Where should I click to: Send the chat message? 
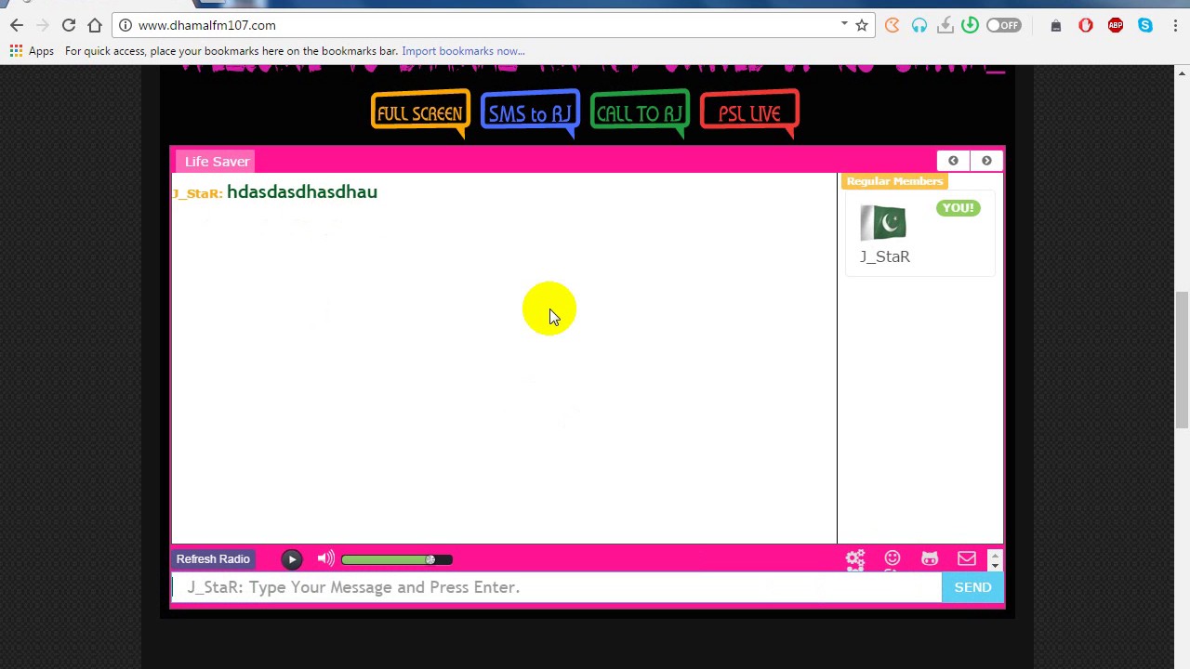[x=972, y=587]
